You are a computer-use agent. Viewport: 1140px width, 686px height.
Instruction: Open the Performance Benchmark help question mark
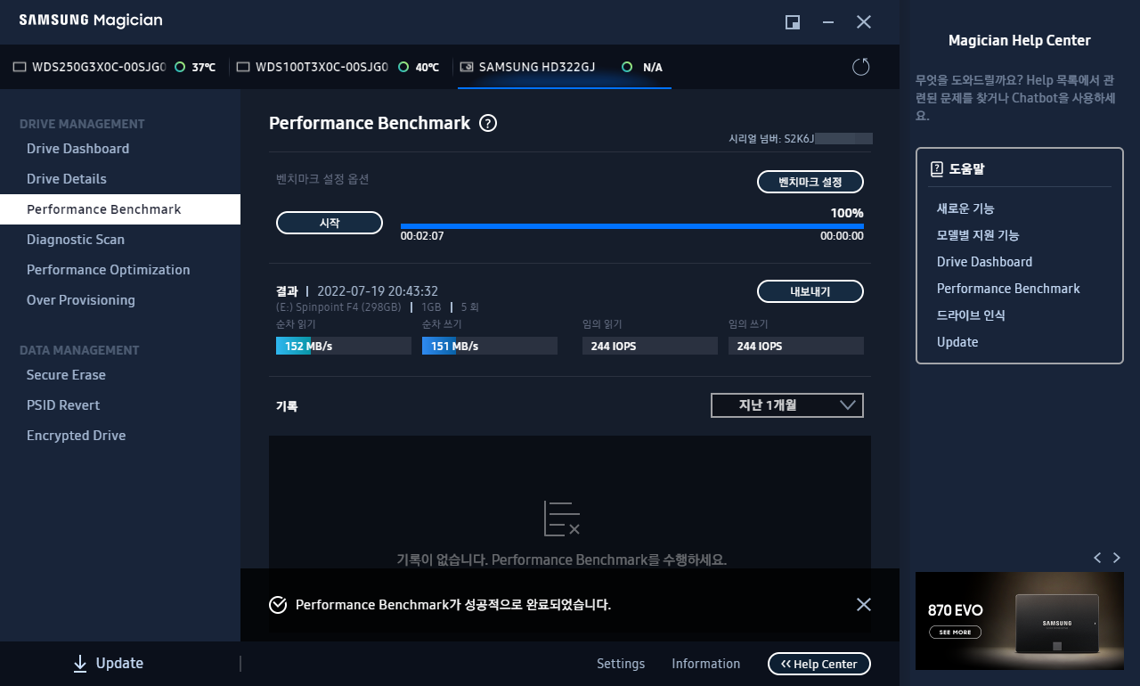point(488,124)
